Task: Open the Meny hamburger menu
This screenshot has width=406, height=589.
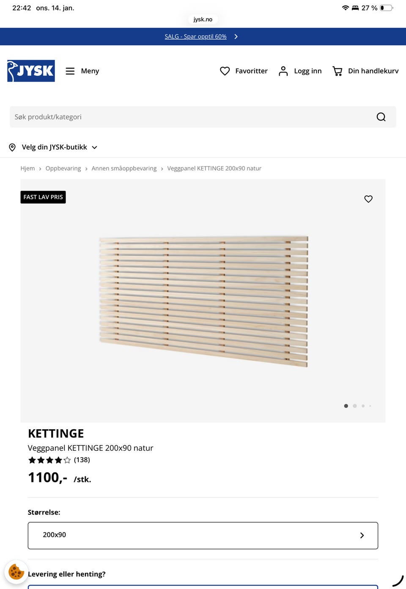Action: coord(70,71)
